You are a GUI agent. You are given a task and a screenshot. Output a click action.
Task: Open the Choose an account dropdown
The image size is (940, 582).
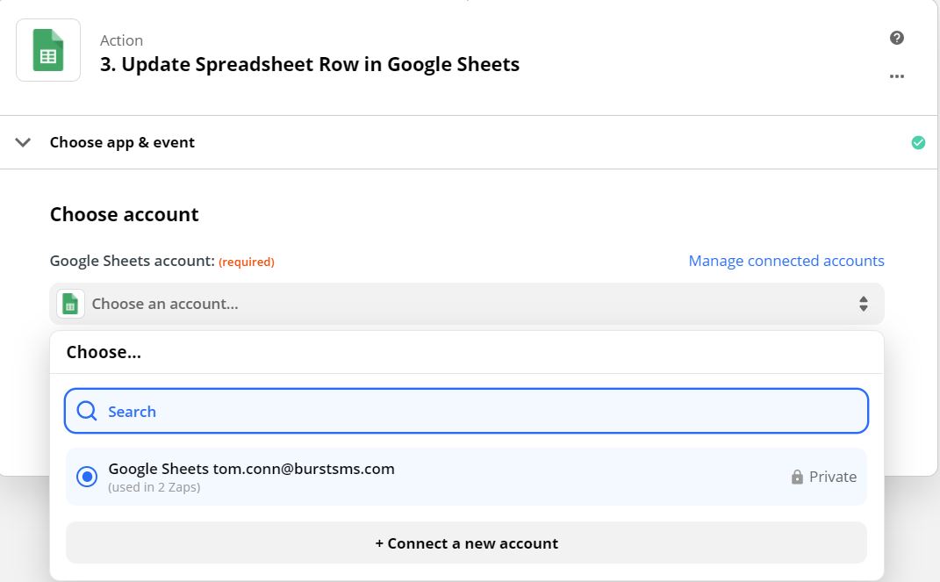(x=466, y=304)
